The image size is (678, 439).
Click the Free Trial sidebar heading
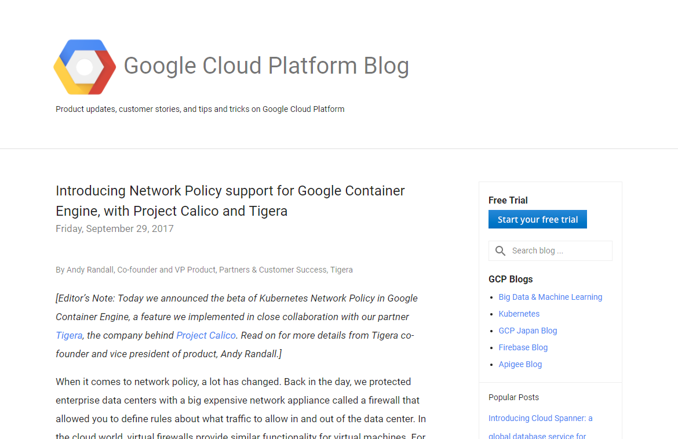pyautogui.click(x=508, y=200)
